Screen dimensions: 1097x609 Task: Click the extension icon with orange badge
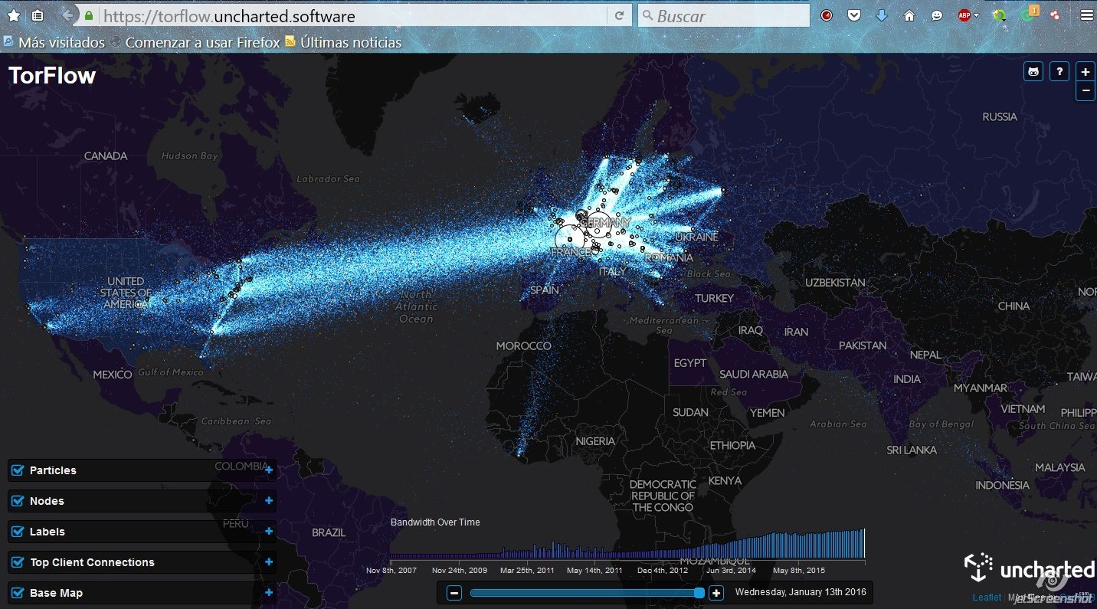(x=1031, y=14)
